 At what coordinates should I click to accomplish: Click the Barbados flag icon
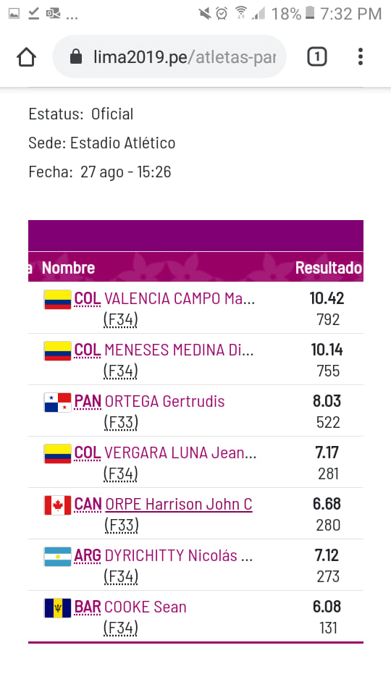58,608
